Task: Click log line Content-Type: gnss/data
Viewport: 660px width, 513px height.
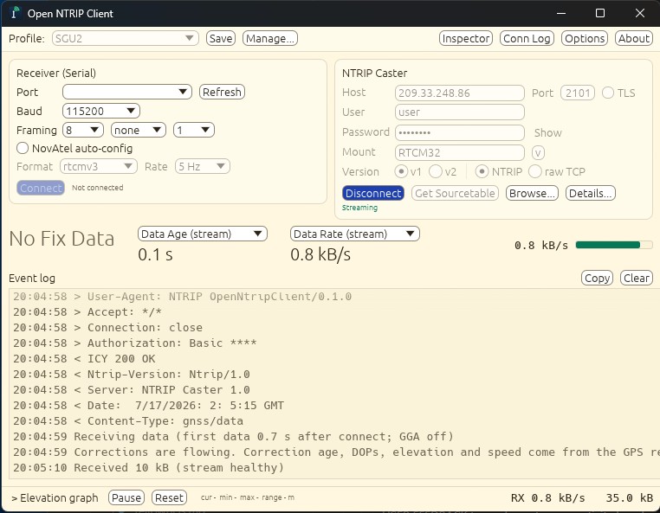Action: tap(128, 421)
